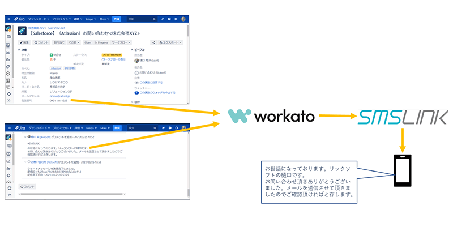Open feedback megaphone icon in bottom Jira window
This screenshot has width=453, height=231.
[163, 128]
